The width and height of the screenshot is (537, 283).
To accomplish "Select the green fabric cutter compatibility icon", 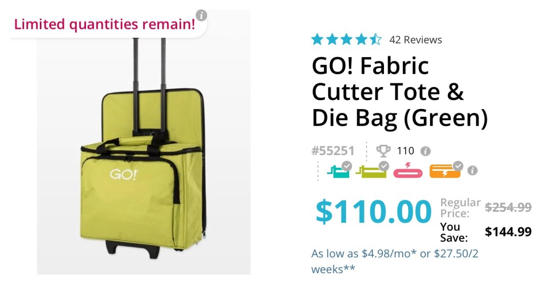I will point(372,170).
